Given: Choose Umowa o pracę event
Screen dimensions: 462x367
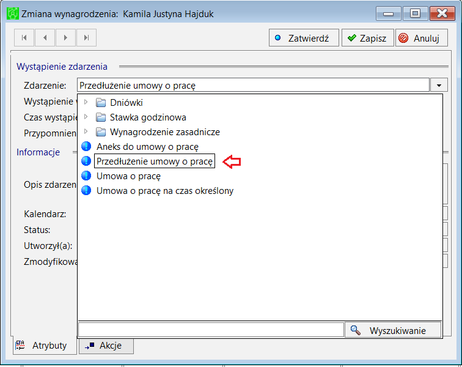Looking at the screenshot, I should click(128, 176).
